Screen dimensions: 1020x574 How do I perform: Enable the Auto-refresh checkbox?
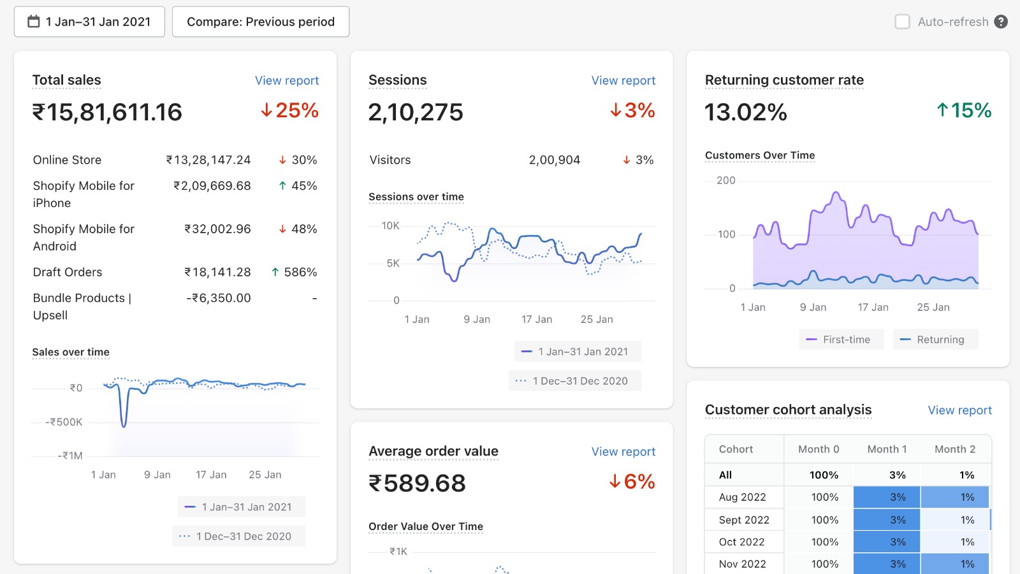click(902, 22)
